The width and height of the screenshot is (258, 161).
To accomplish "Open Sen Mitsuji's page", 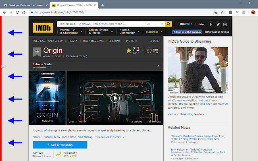I will 85,137.
